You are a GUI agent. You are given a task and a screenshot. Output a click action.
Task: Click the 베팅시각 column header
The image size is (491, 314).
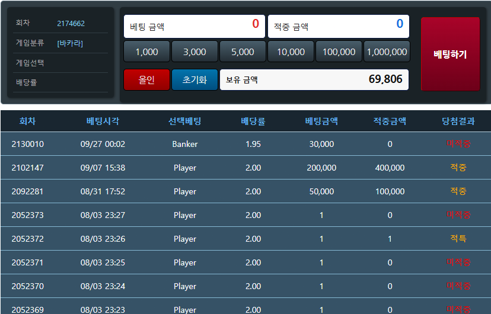point(103,121)
